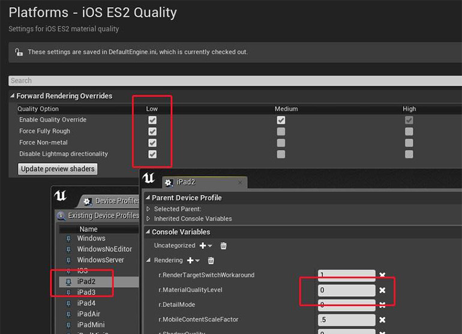Image resolution: width=462 pixels, height=334 pixels.
Task: Toggle Force Non-metal for Medium
Action: (x=281, y=143)
